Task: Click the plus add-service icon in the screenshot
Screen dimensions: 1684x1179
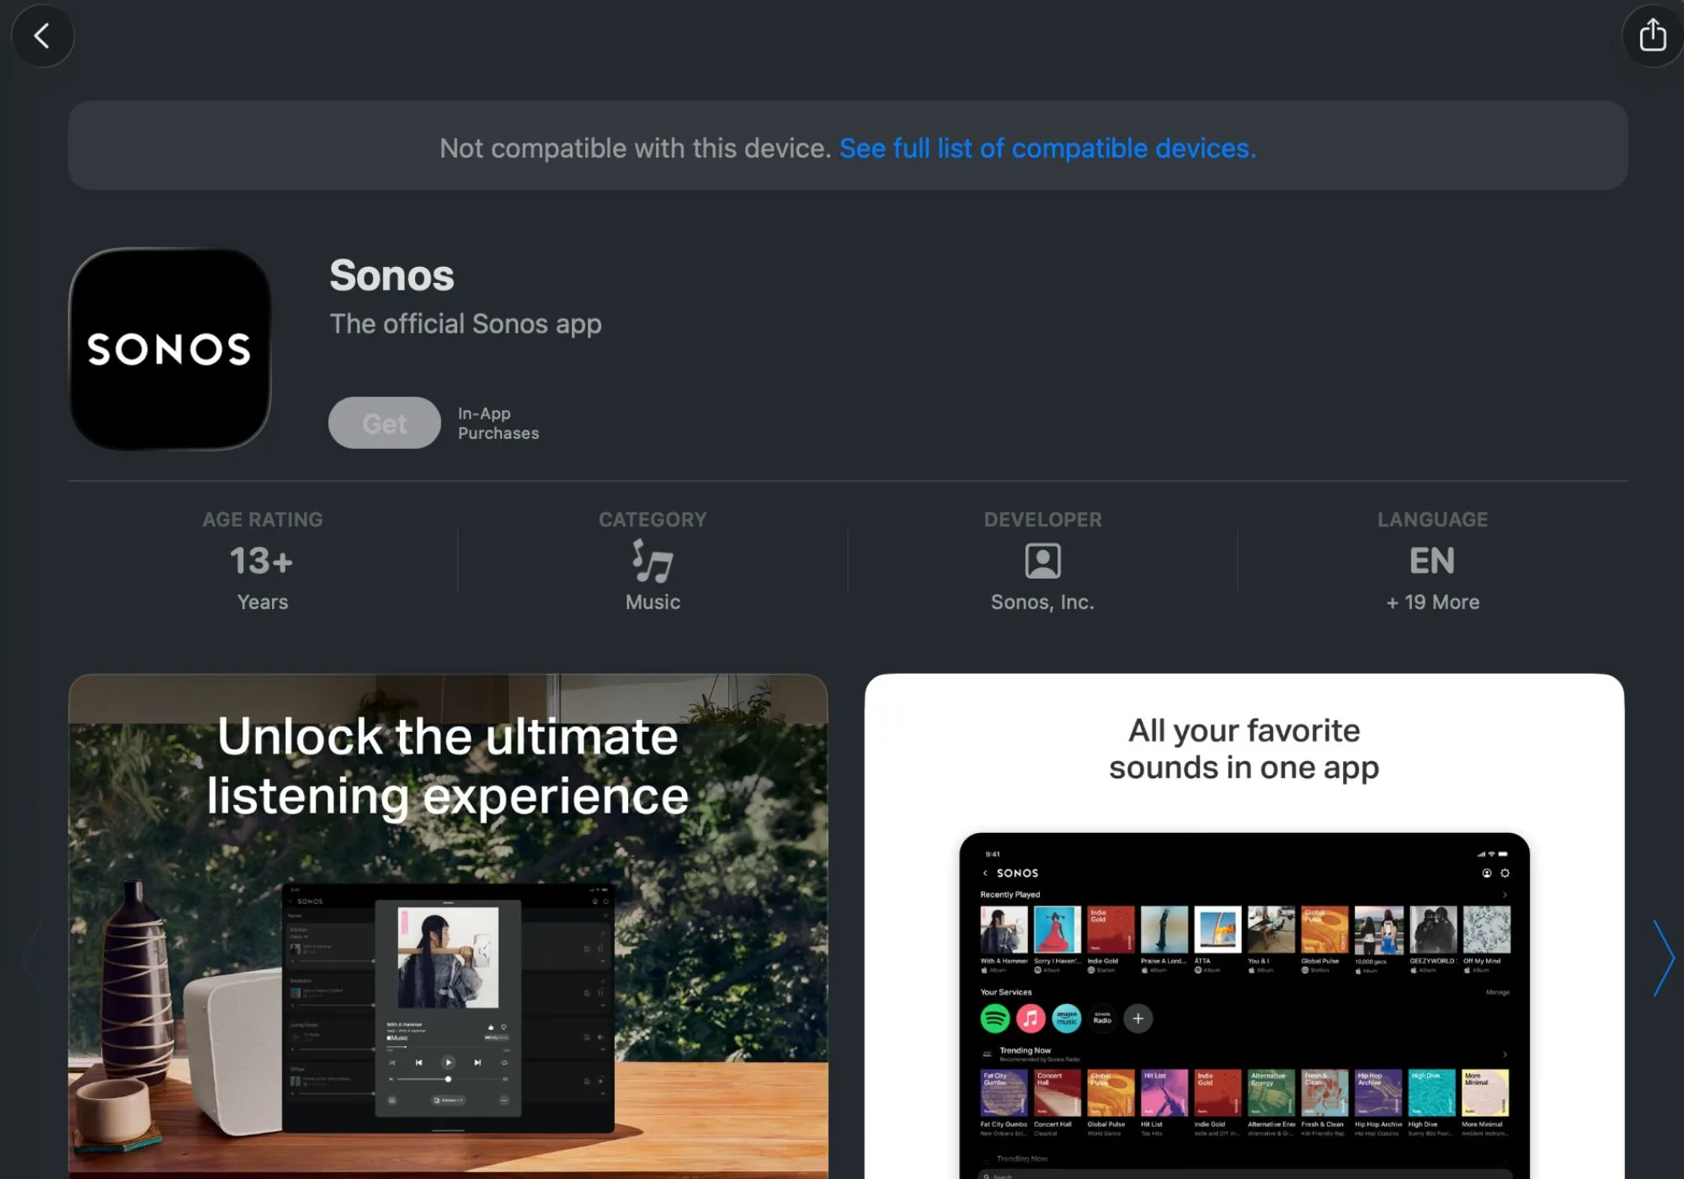Action: [x=1138, y=1018]
